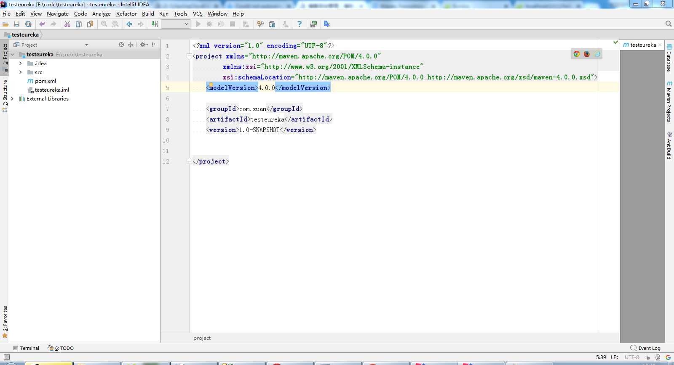Expand the src folder

coord(20,72)
